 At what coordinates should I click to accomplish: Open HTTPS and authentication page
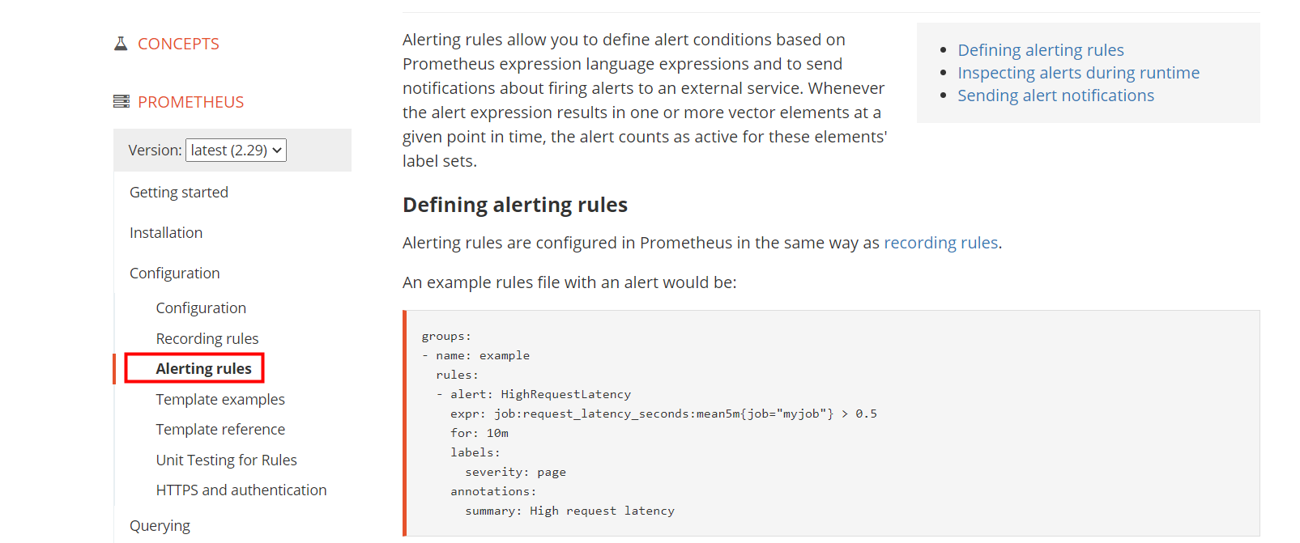241,490
